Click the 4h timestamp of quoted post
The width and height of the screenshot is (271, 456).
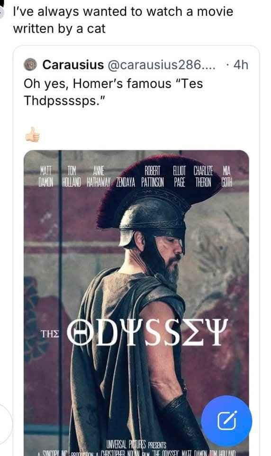pos(241,65)
